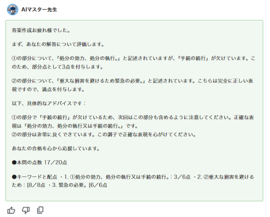Screen dimensions: 270x217
Task: Click the advice paragraph starting ①の部分で「手続の続行」
Action: tap(133, 122)
